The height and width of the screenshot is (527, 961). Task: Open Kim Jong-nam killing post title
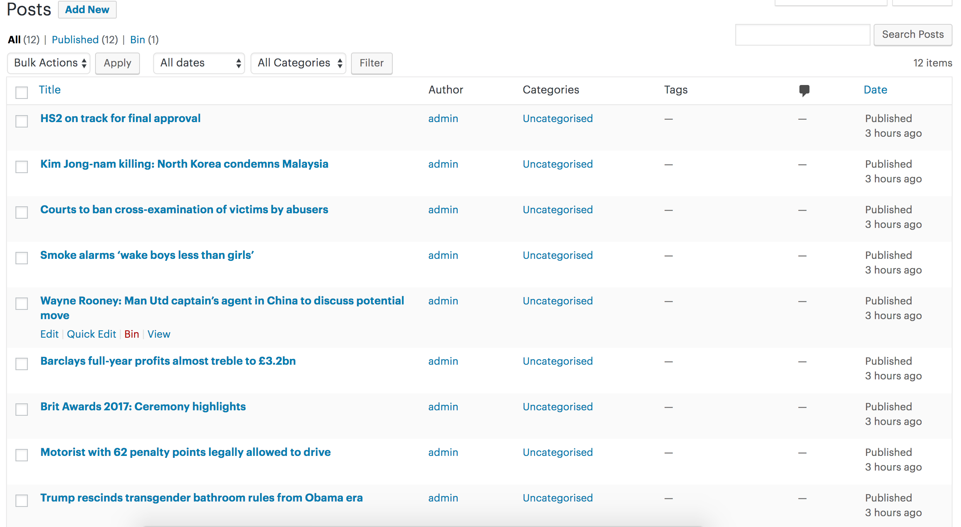[184, 164]
